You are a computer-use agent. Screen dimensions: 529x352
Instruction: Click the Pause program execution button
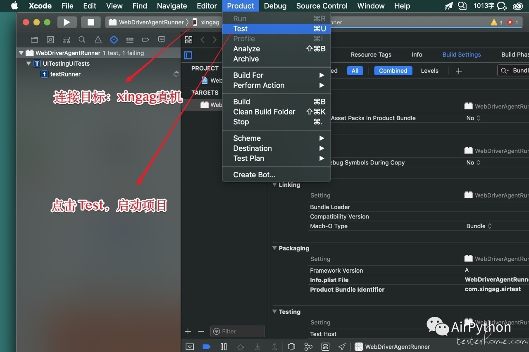[224, 347]
